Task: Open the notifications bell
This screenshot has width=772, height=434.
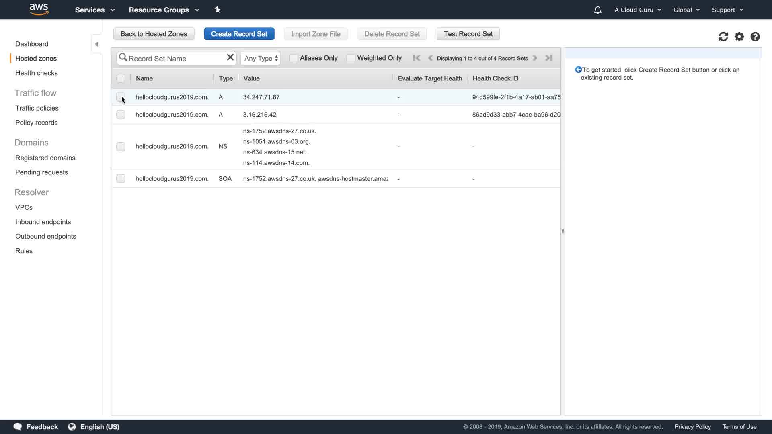Action: 597,10
